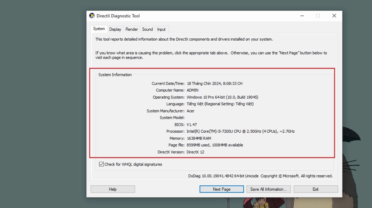Image resolution: width=372 pixels, height=208 pixels.
Task: Click the DirectX Version 12 entry
Action: pyautogui.click(x=196, y=152)
